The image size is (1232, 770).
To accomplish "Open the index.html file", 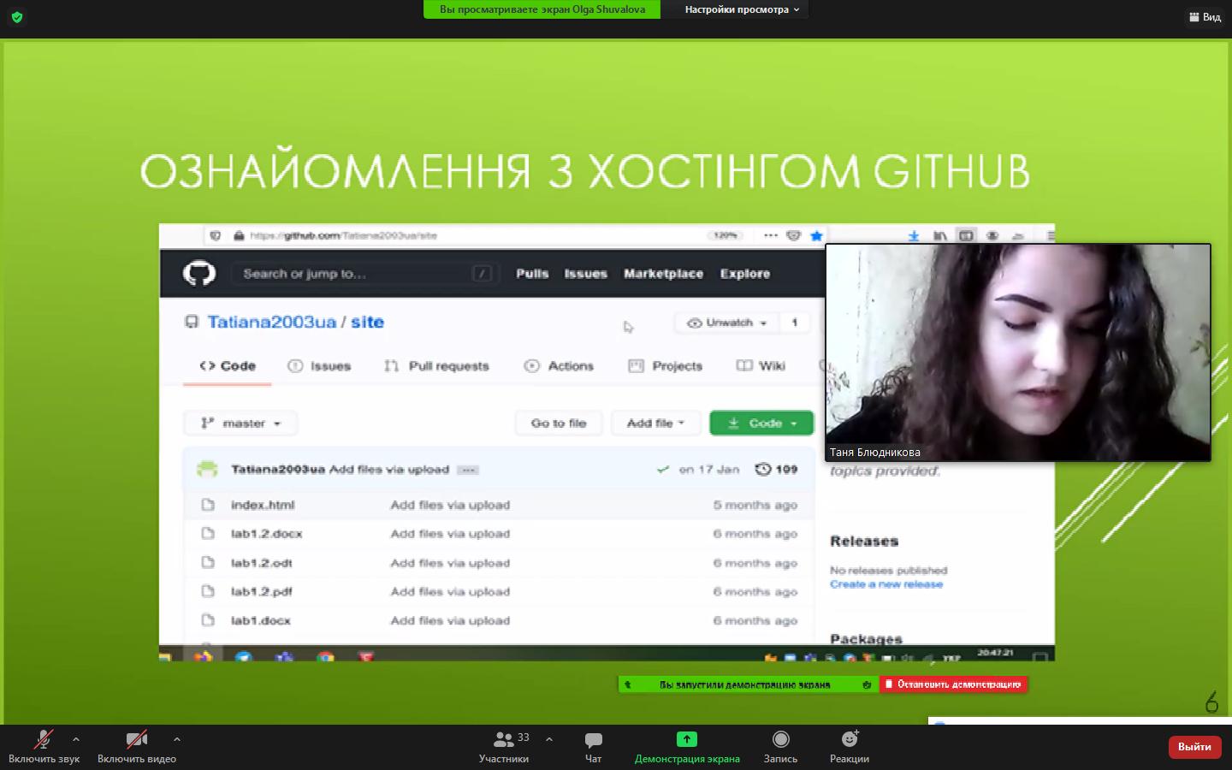I will (263, 506).
